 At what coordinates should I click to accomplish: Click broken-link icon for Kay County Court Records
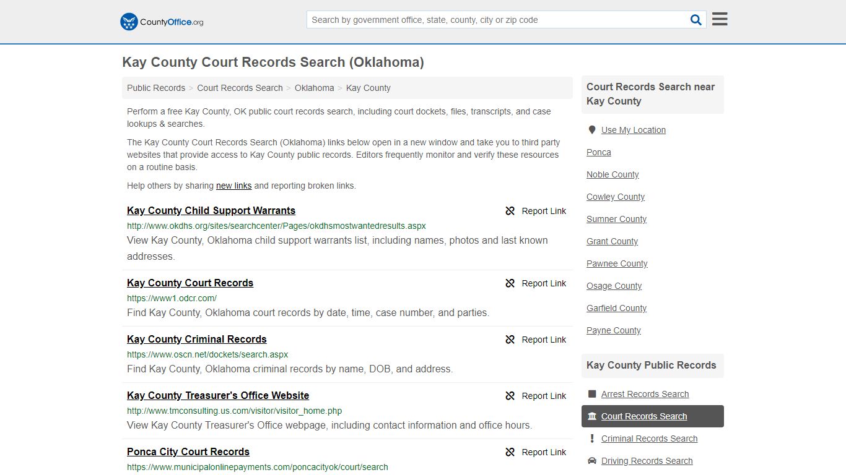(510, 283)
